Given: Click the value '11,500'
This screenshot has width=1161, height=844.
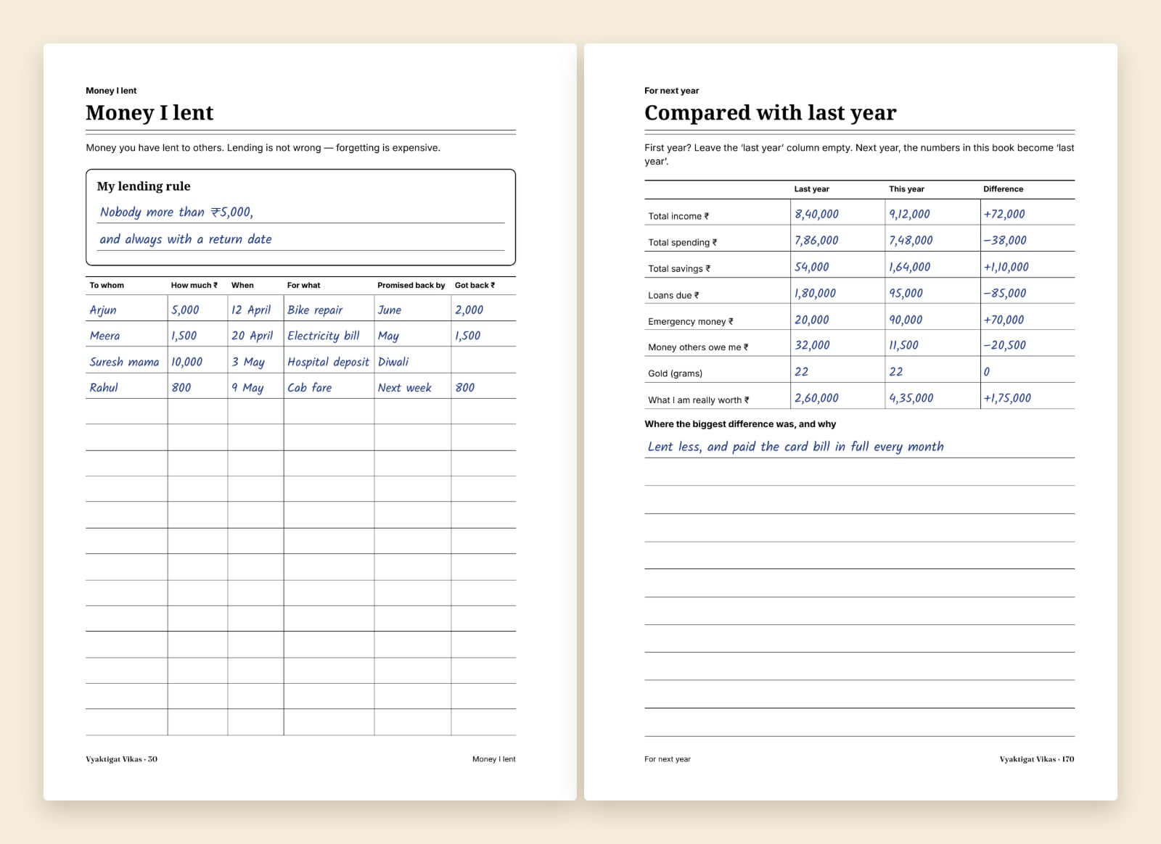Looking at the screenshot, I should [903, 345].
